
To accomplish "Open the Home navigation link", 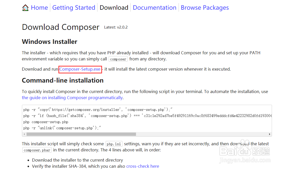I will point(39,8).
